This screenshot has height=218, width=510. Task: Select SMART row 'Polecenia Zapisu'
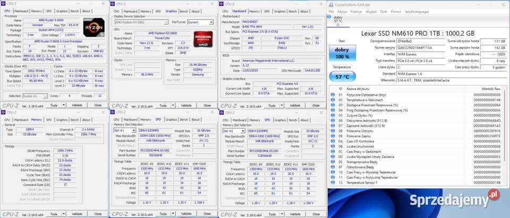click(415, 136)
